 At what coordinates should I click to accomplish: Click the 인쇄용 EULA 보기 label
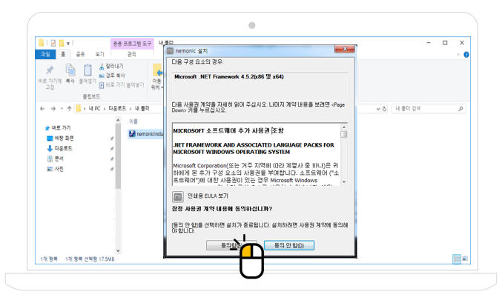[208, 196]
